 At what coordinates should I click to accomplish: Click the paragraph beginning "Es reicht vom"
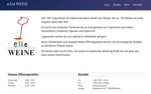tap(87, 29)
